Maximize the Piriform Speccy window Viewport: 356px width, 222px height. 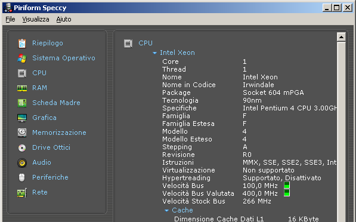coord(337,8)
